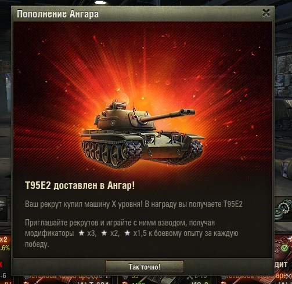Click the white star emblem on tank turret
Image resolution: width=292 pixels, height=284 pixels.
(113, 122)
